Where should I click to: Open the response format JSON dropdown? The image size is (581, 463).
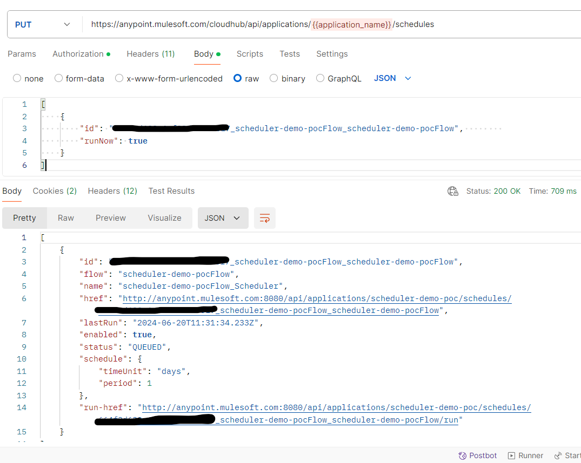[x=223, y=218]
